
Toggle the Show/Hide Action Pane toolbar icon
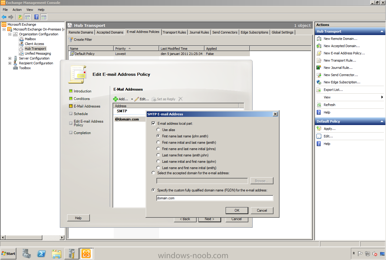(x=44, y=17)
